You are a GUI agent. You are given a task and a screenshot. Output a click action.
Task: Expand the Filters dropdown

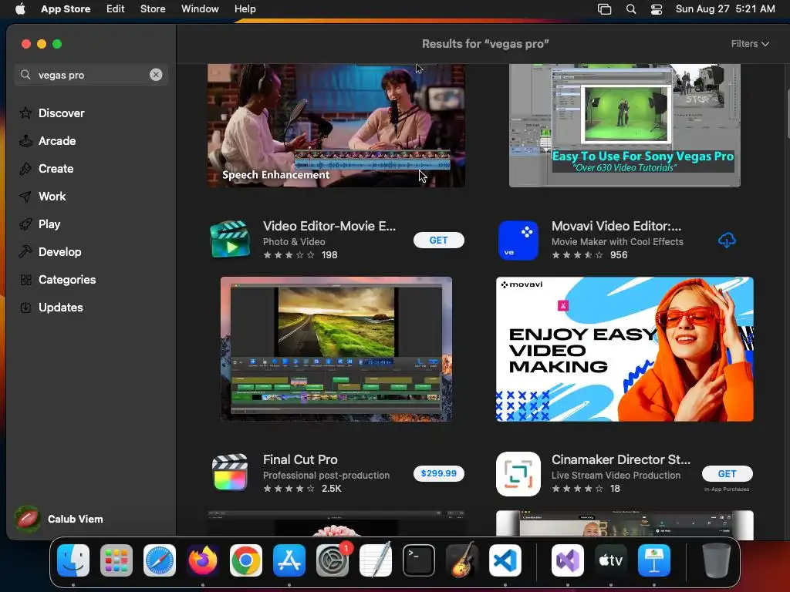click(750, 44)
